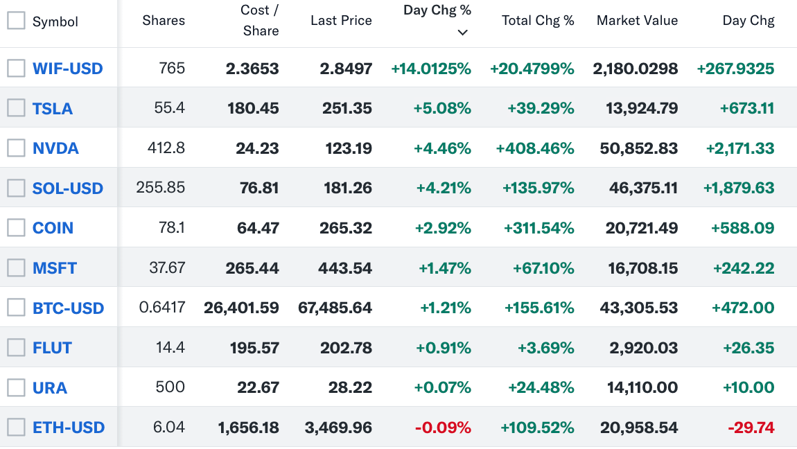Viewport: 797px width, 449px height.
Task: Tick the select-all checkbox beside Symbol
Action: pyautogui.click(x=15, y=21)
